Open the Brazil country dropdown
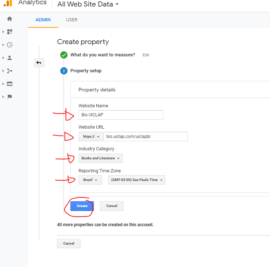Screen dimensions: 270x267 coord(90,180)
